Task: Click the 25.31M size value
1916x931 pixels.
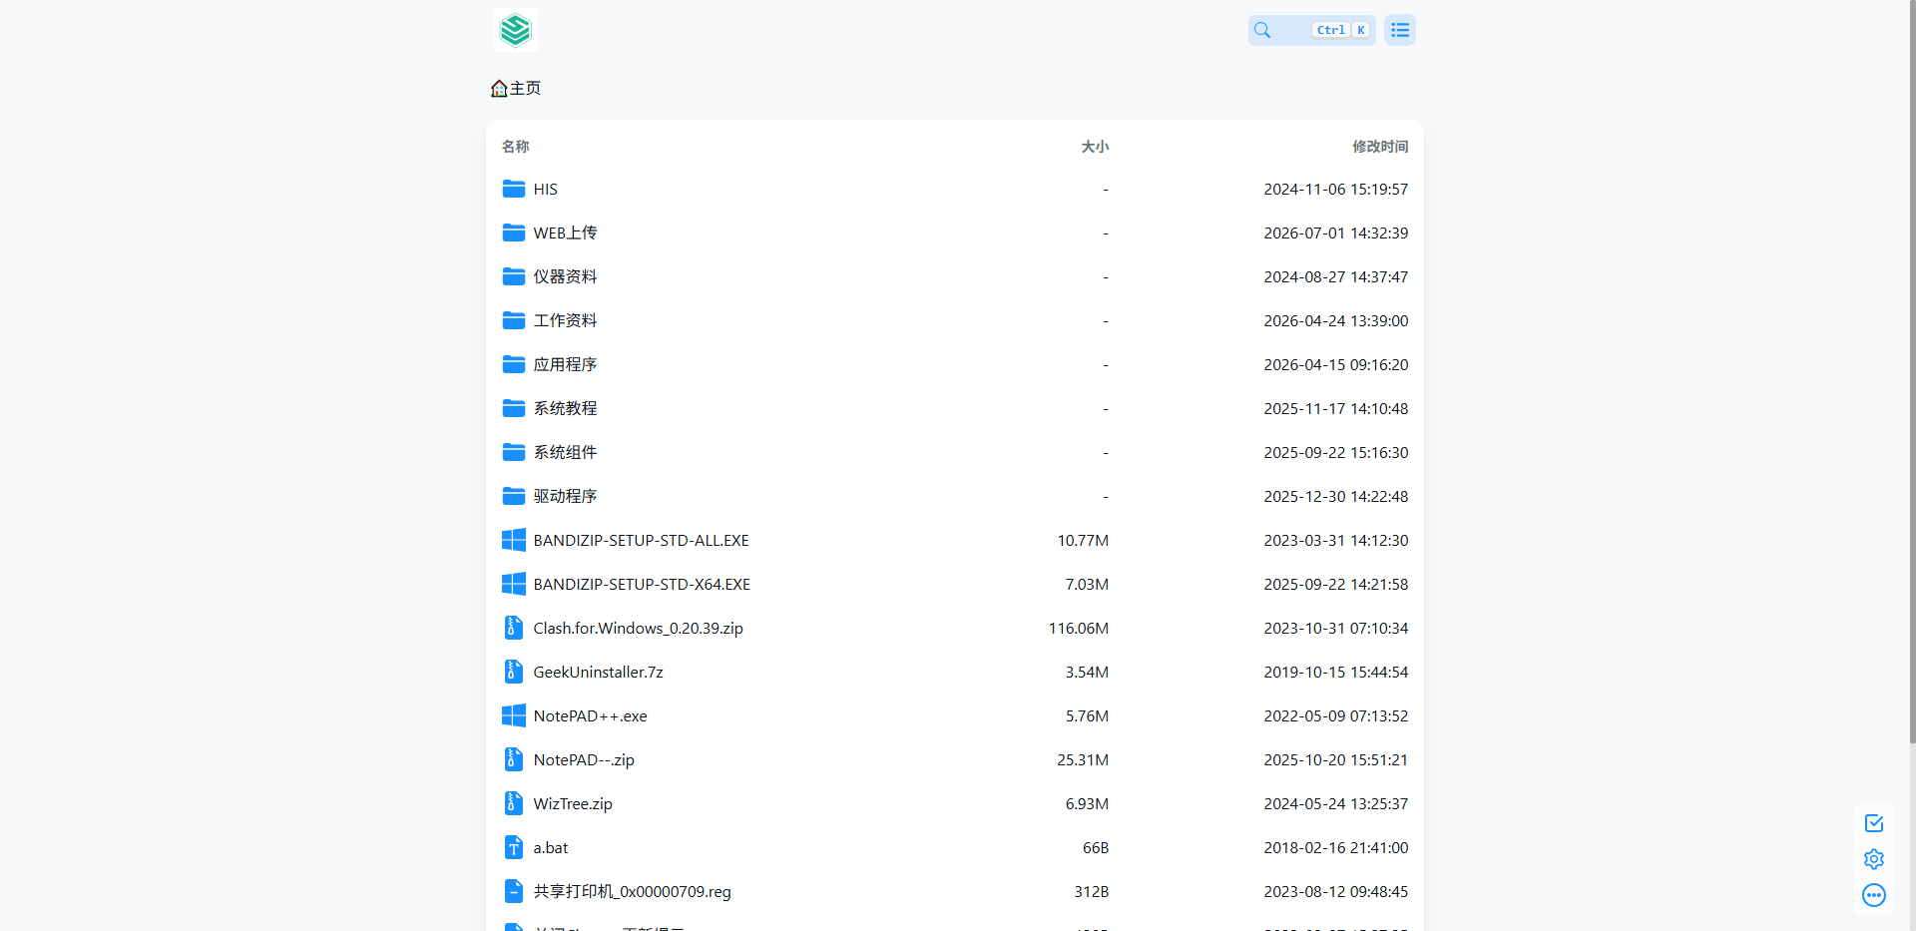Action: pos(1083,760)
